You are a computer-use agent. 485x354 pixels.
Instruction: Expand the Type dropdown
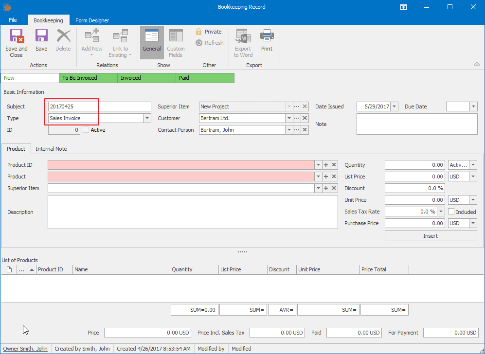point(147,118)
